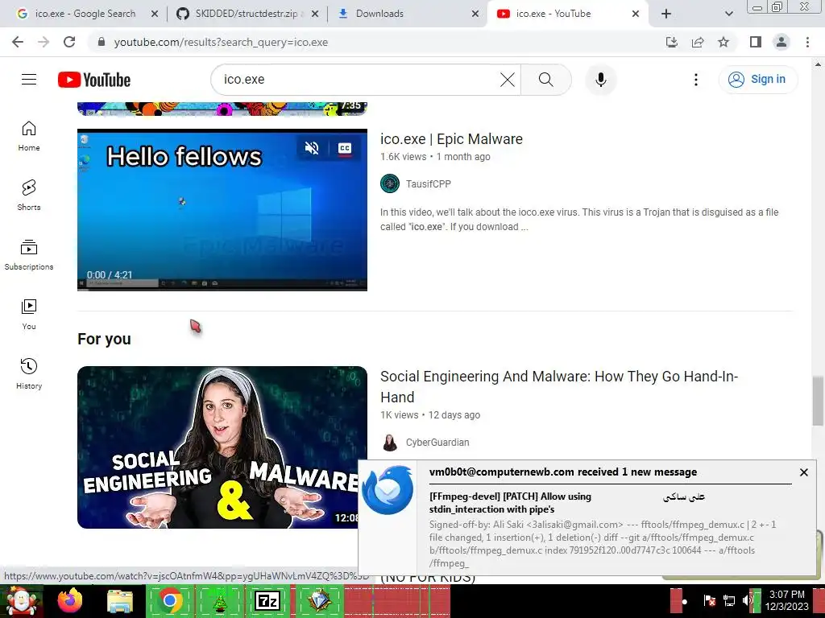
Task: Click the volume icon in system tray
Action: click(748, 600)
